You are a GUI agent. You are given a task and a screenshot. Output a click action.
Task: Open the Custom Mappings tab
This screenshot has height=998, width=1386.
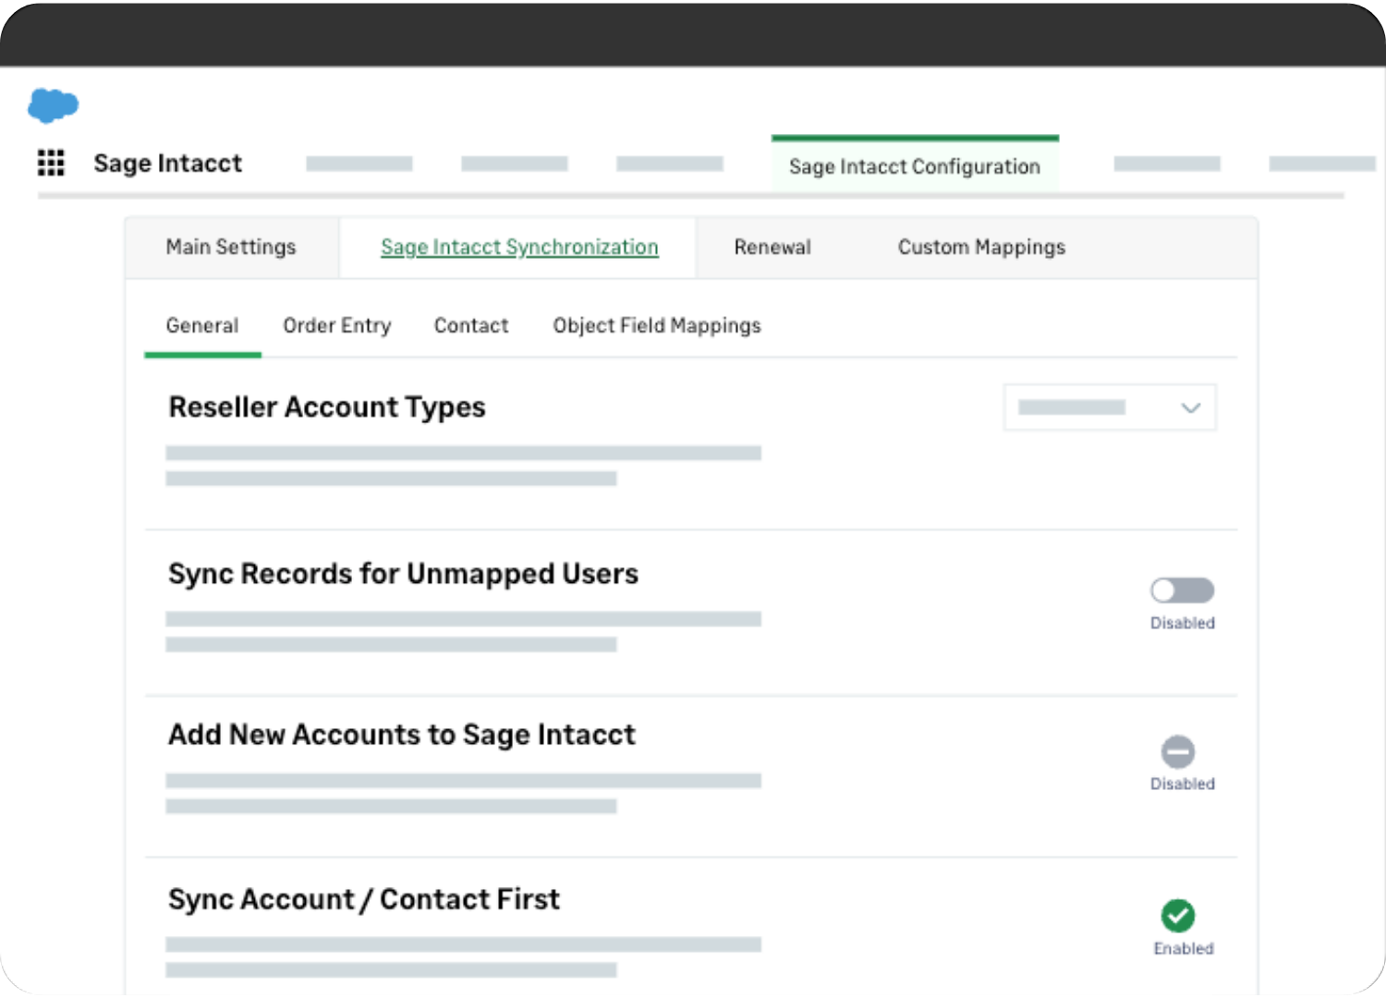click(x=980, y=247)
